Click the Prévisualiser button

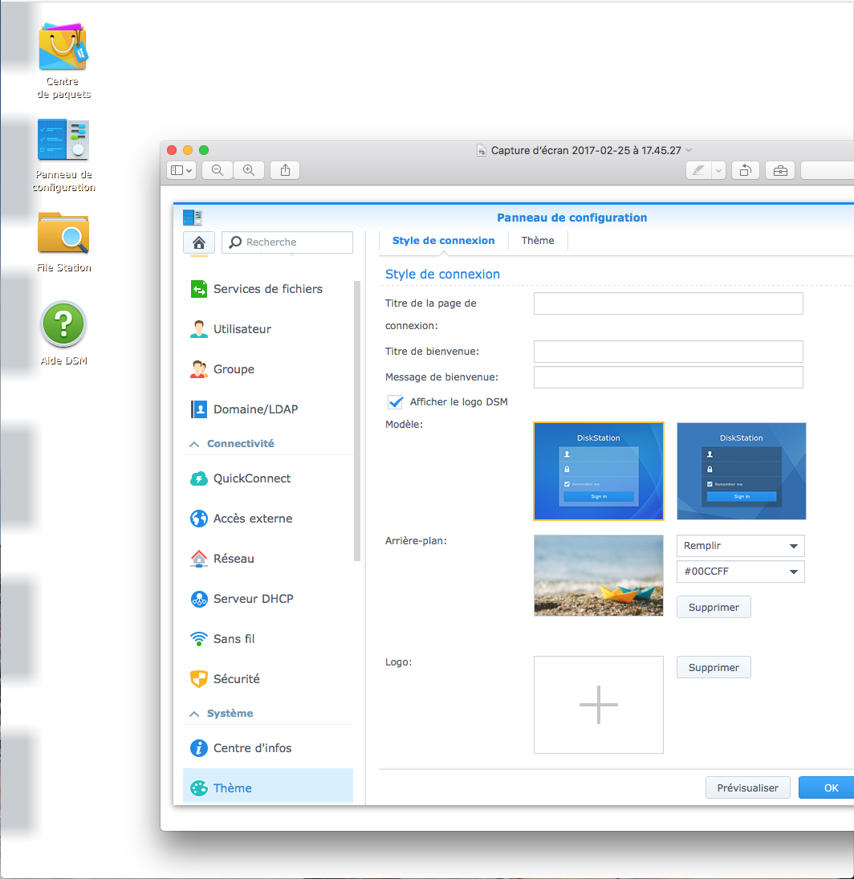pyautogui.click(x=747, y=787)
